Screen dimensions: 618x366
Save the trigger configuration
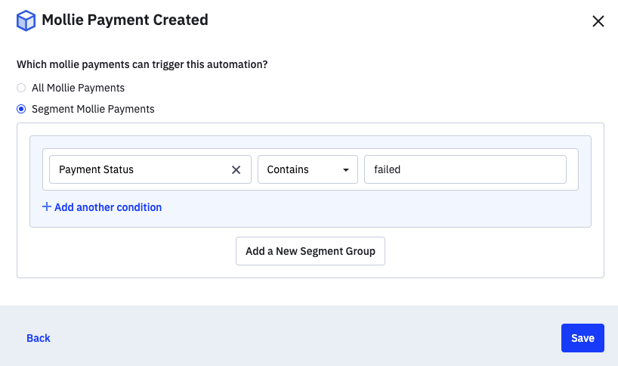pos(582,338)
